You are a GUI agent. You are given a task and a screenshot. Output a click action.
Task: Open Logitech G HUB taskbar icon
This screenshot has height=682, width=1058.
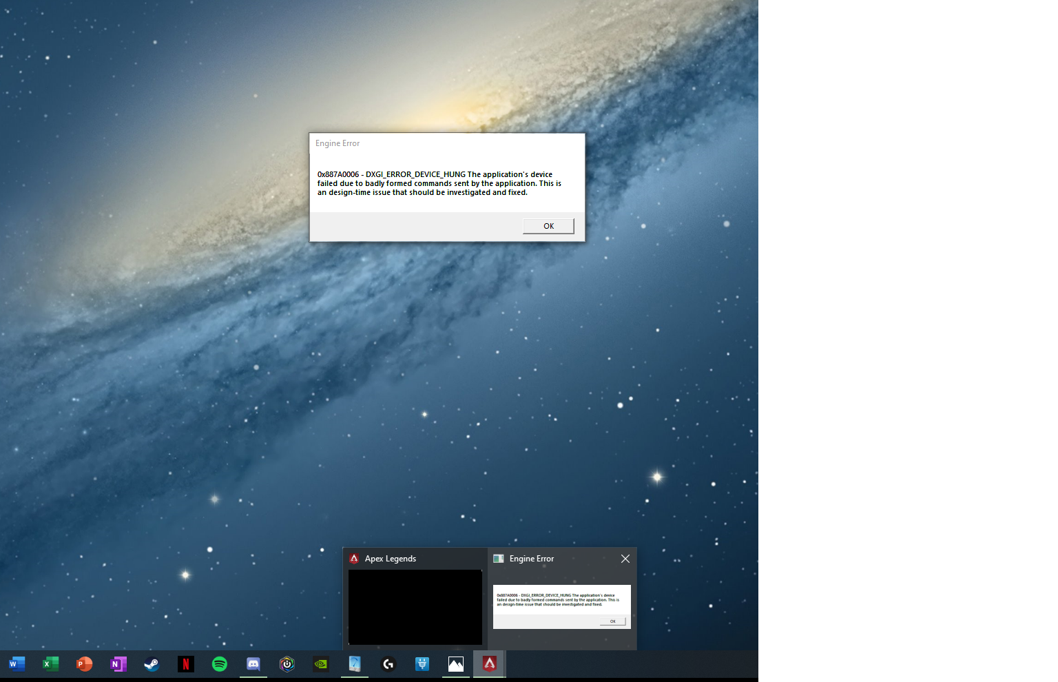pos(388,664)
